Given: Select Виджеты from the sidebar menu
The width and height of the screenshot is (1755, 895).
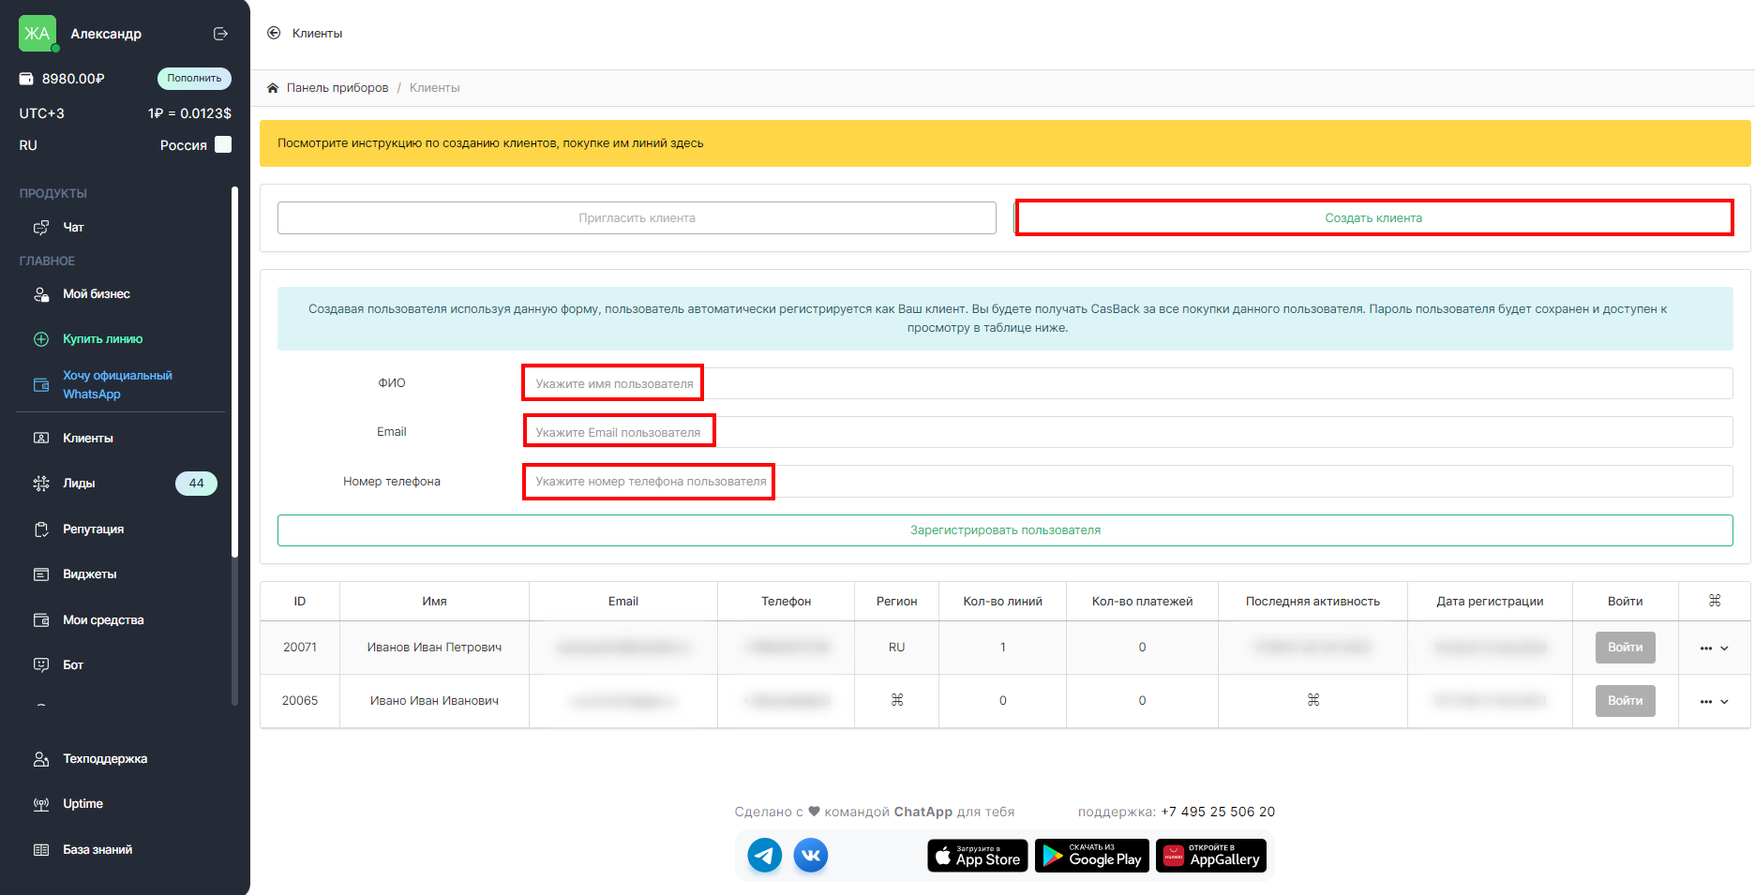Looking at the screenshot, I should pos(89,574).
